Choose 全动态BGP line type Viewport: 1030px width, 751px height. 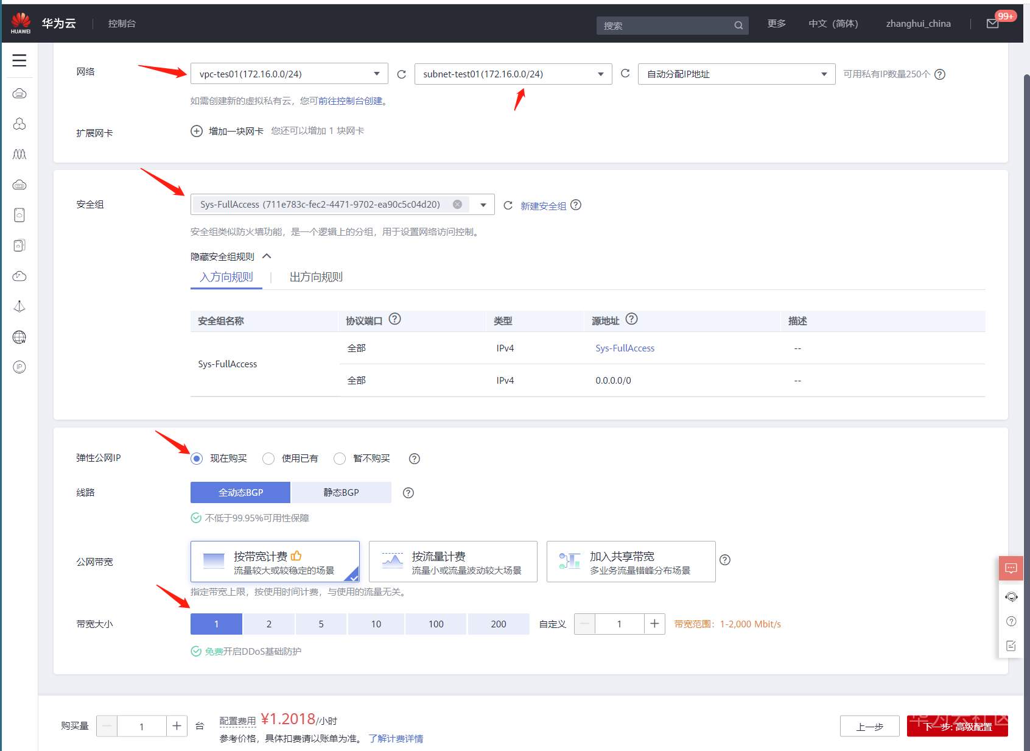point(240,492)
